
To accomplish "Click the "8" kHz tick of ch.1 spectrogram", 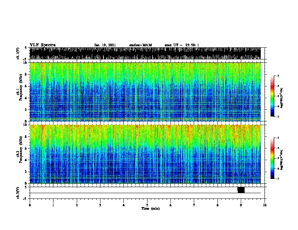I will pos(26,74).
